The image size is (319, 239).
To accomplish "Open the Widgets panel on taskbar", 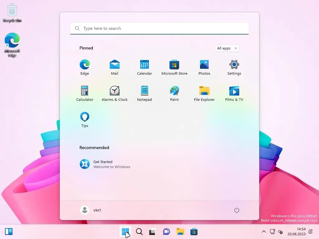I will click(9, 232).
